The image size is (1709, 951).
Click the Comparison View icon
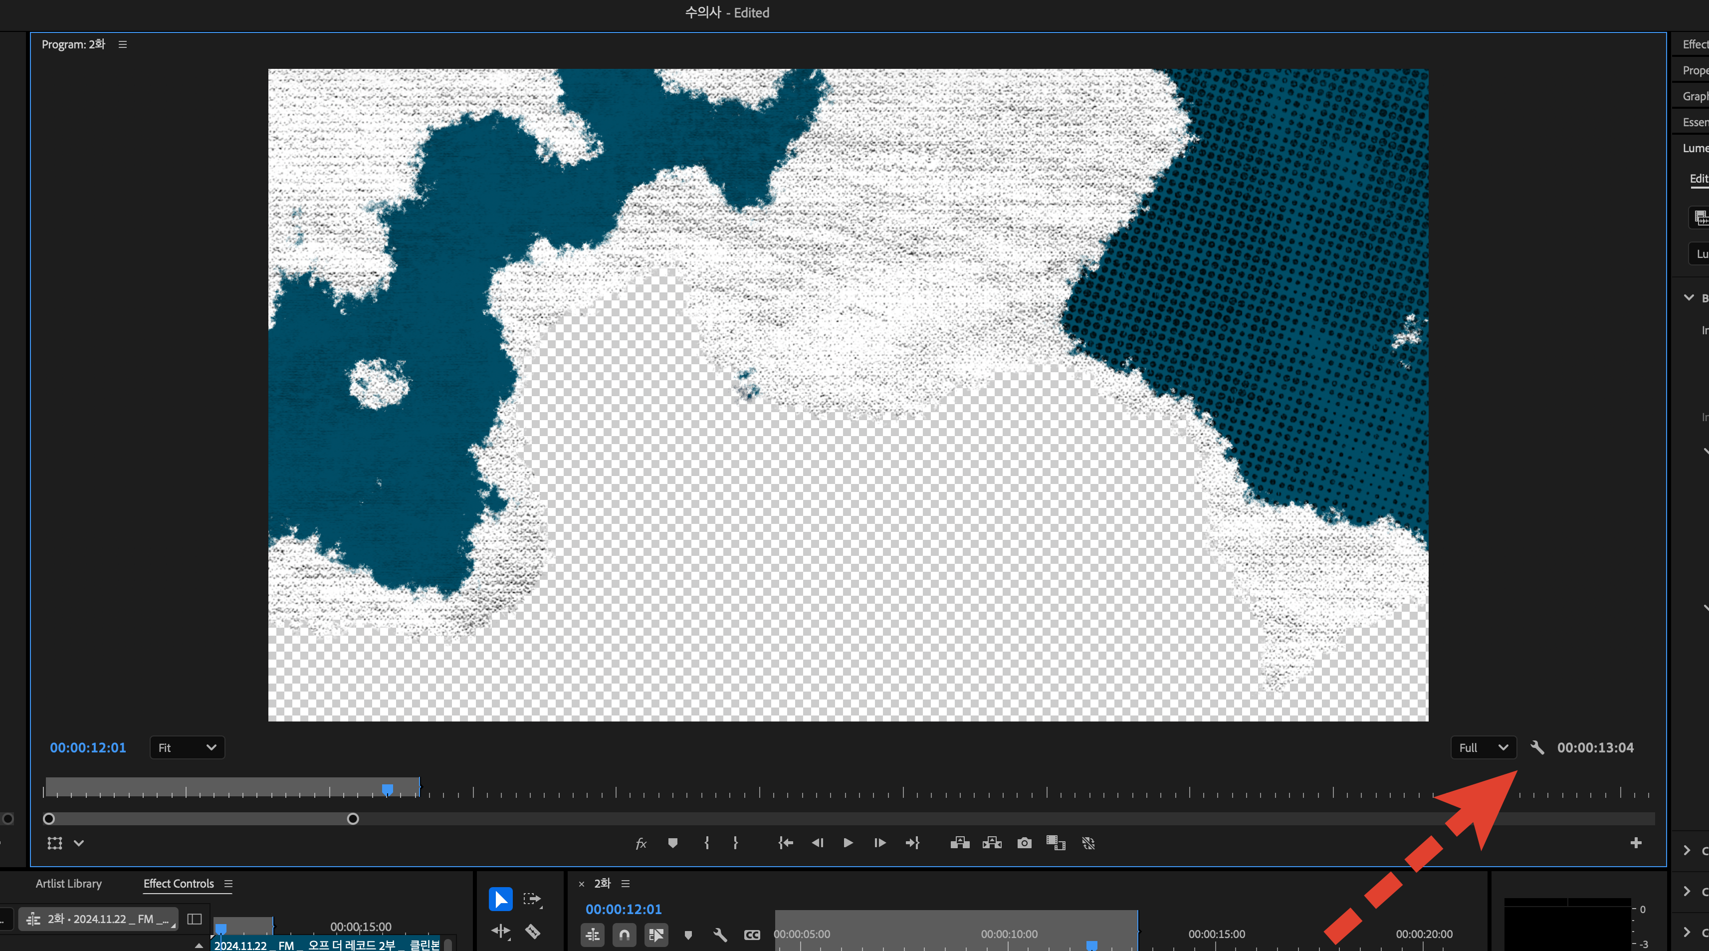pyautogui.click(x=1056, y=843)
